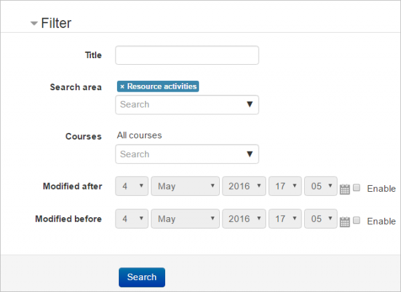Click the Courses search input field
This screenshot has height=292, width=401.
pos(179,154)
